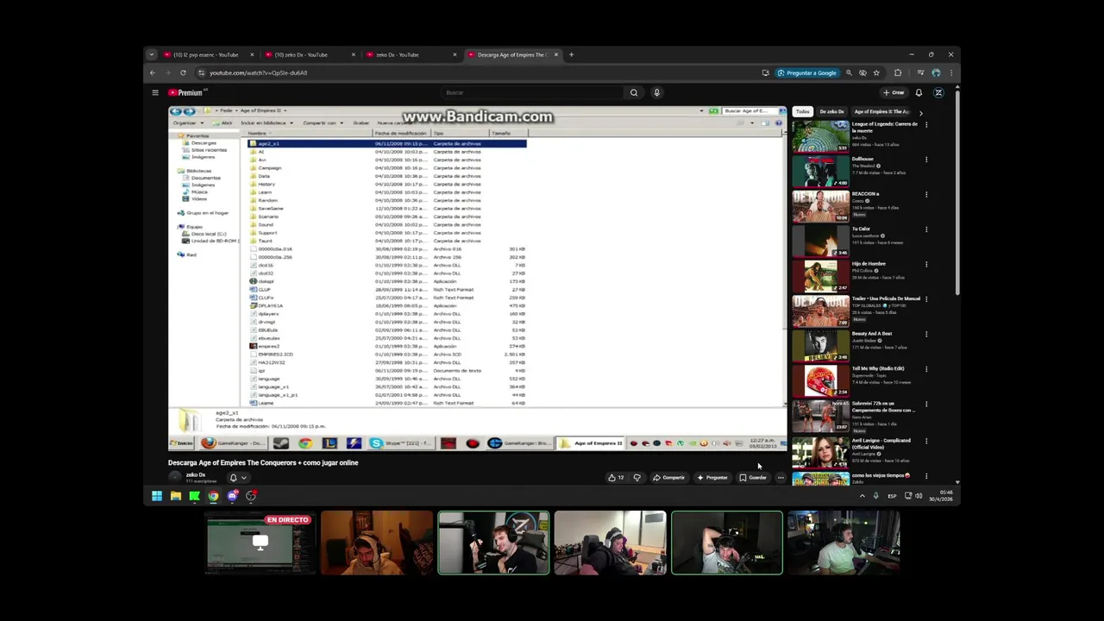
Task: Open League of Legends video thumbnail
Action: [820, 136]
